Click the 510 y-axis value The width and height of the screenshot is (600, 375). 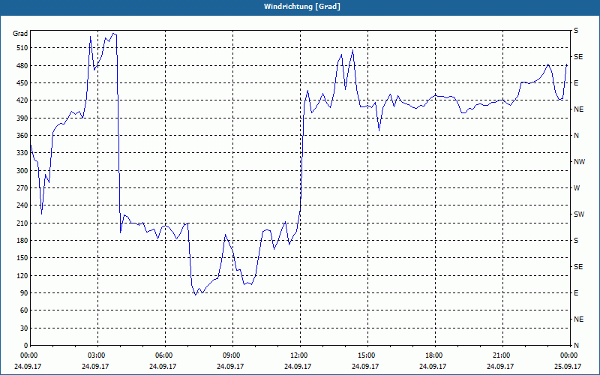pyautogui.click(x=22, y=48)
